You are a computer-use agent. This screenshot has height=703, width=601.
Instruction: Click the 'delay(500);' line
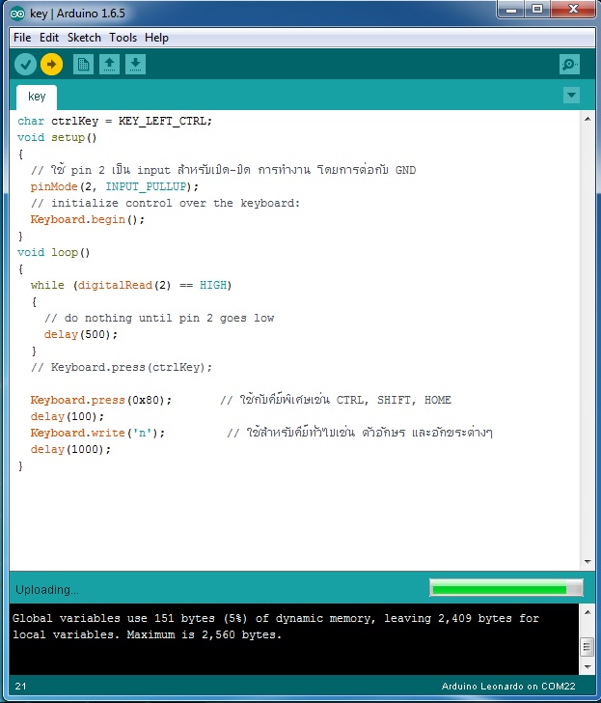coord(81,334)
